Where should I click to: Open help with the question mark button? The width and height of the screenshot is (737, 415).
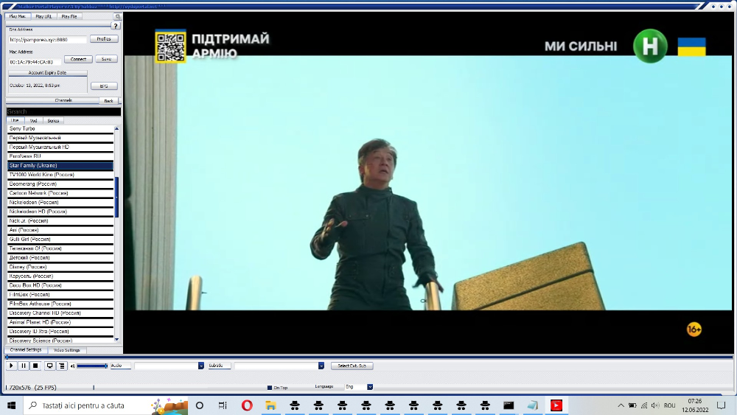pyautogui.click(x=116, y=26)
